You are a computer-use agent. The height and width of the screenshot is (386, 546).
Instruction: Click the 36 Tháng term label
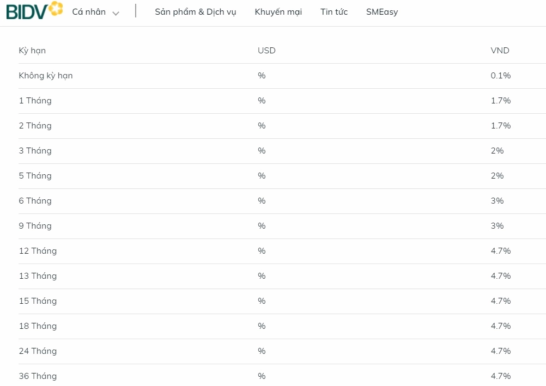click(x=38, y=376)
